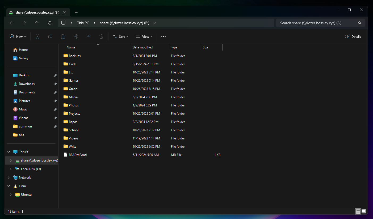Show the Details pane
Image resolution: width=373 pixels, height=219 pixels.
353,36
